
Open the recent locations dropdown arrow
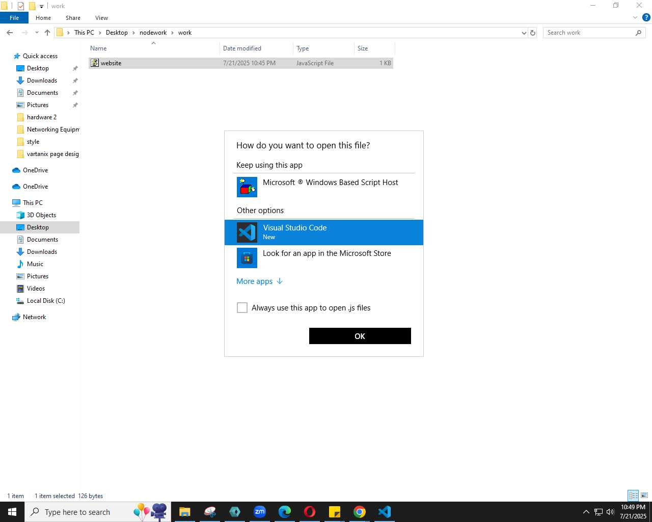pyautogui.click(x=37, y=33)
